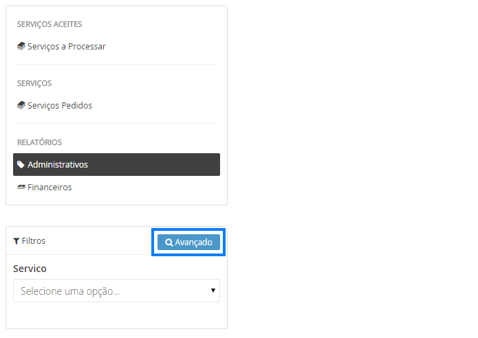
Task: Expand the Servico dropdown arrow
Action: coord(213,291)
